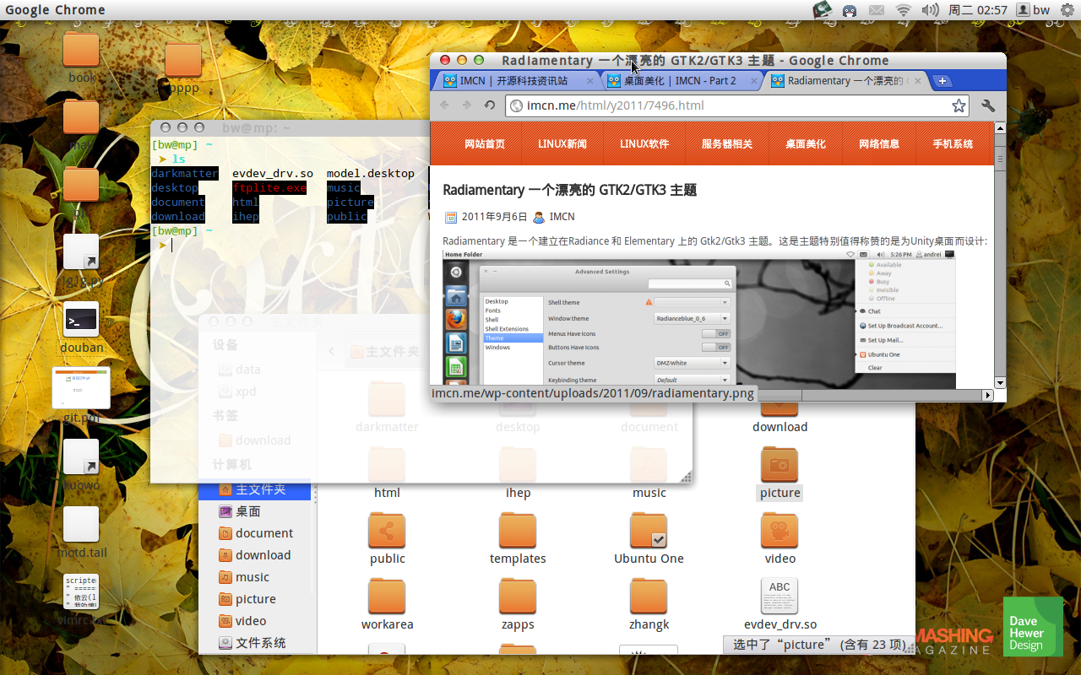Go to the 服务器相关 section

726,144
